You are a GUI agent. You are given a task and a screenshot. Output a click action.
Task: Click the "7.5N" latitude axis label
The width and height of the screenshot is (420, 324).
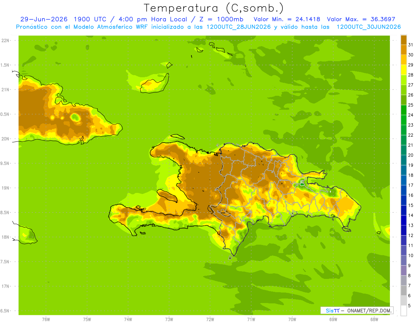click(x=6, y=262)
